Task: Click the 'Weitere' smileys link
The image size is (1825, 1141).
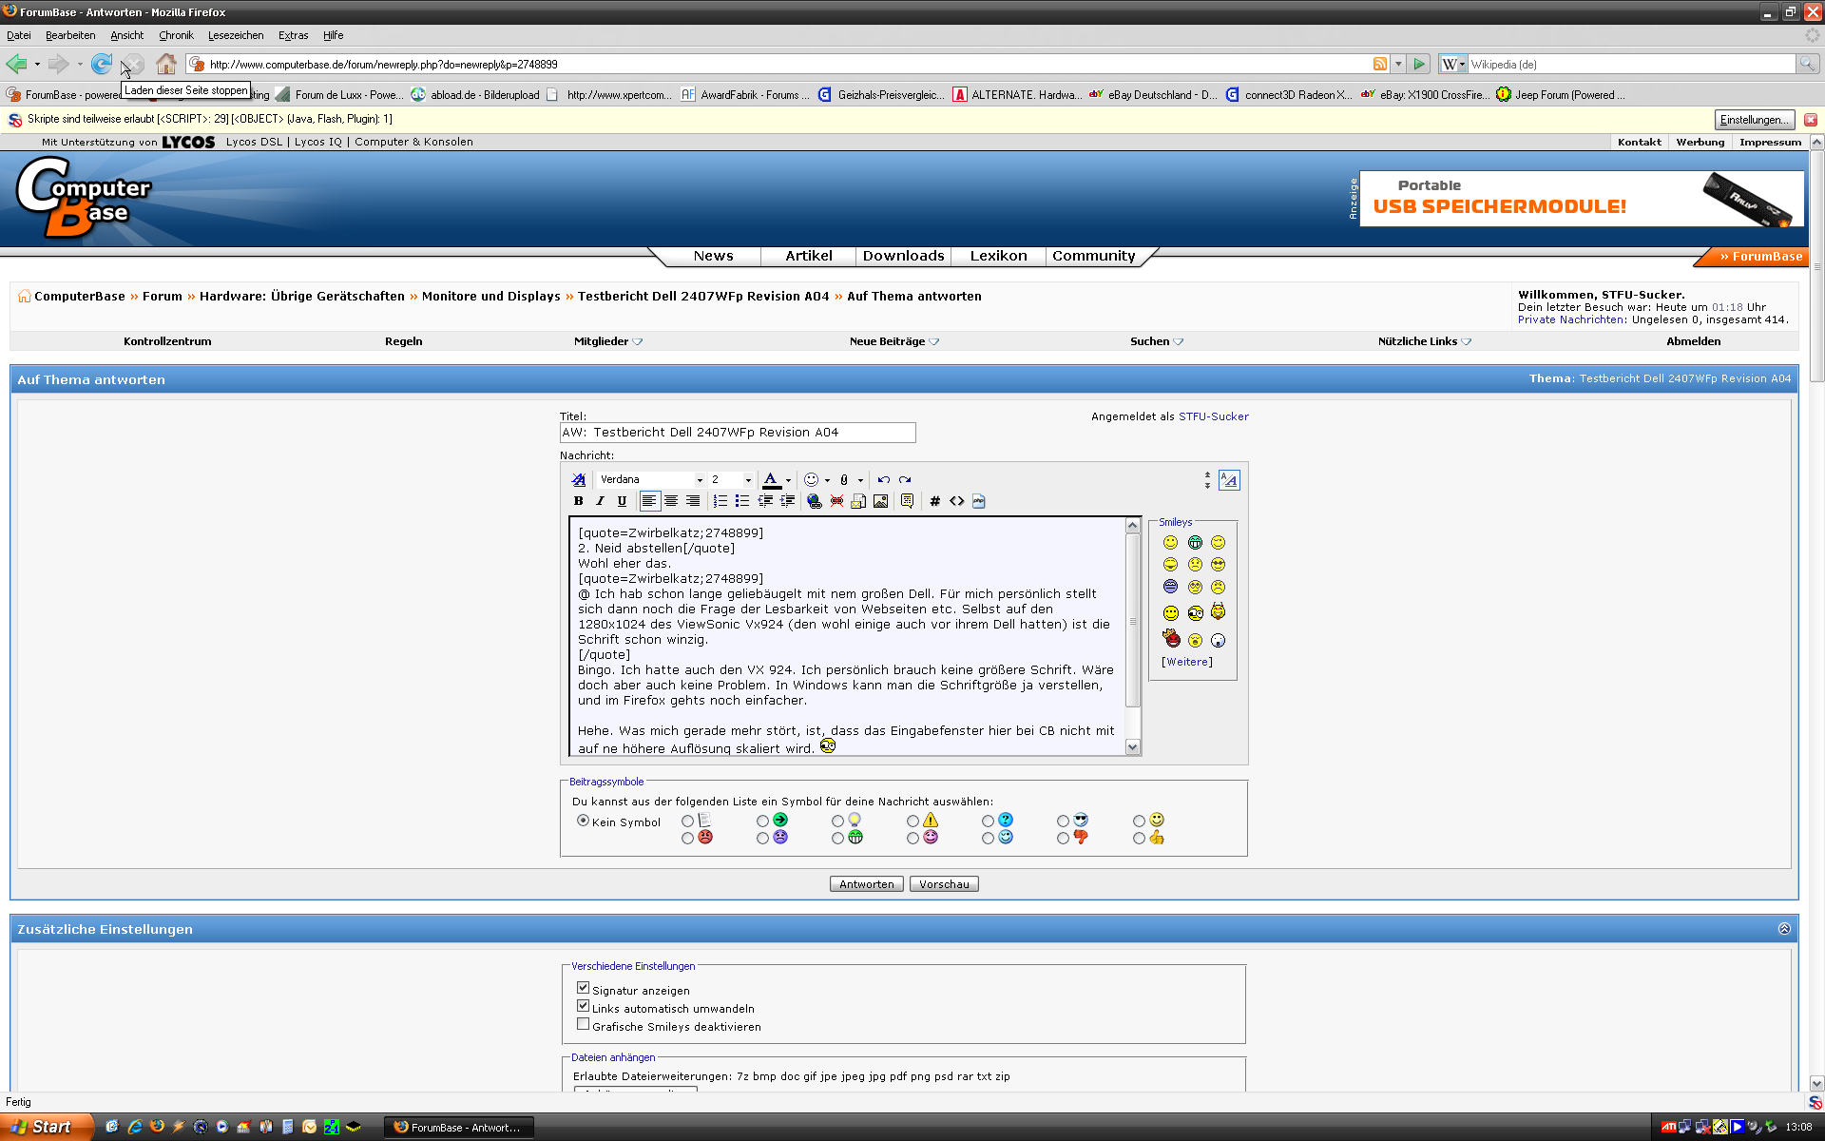Action: point(1186,662)
